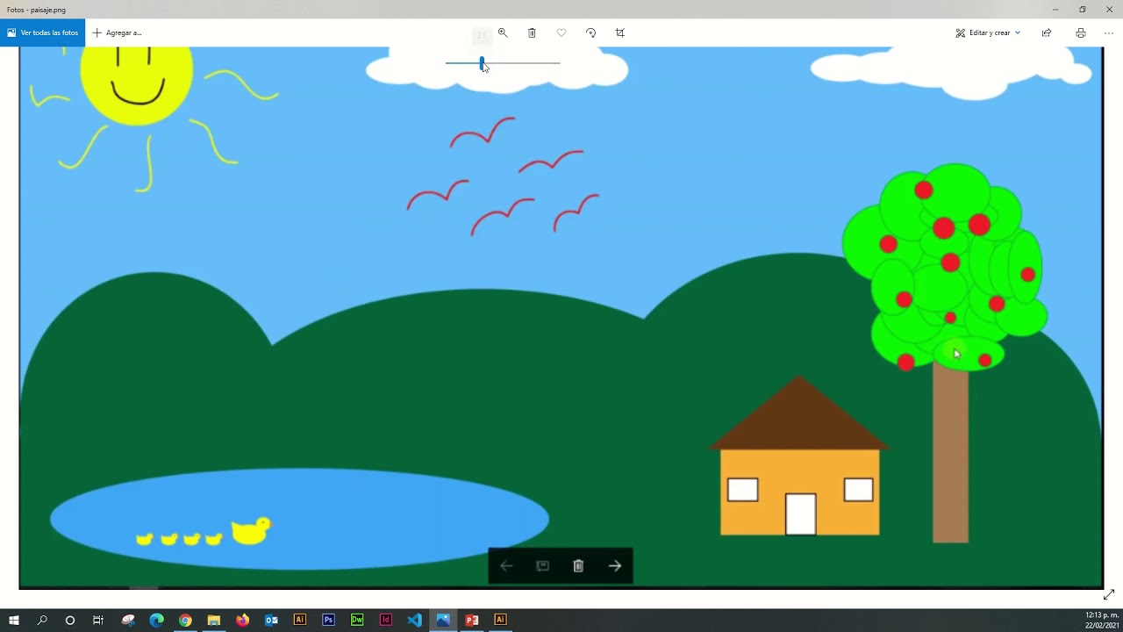This screenshot has height=632, width=1123.
Task: Open Dreamweaver from taskbar
Action: (x=357, y=620)
